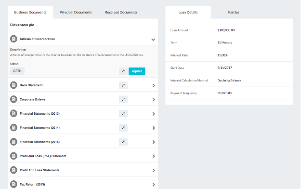Screen dimensions: 301x189
Task: Click the Financial Statements (2015) document icon
Action: (x=13, y=142)
